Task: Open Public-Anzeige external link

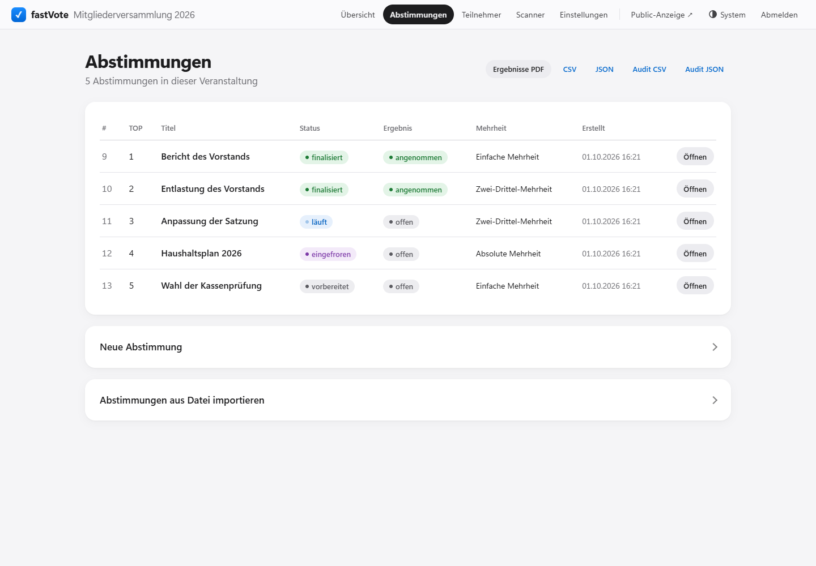Action: 662,15
